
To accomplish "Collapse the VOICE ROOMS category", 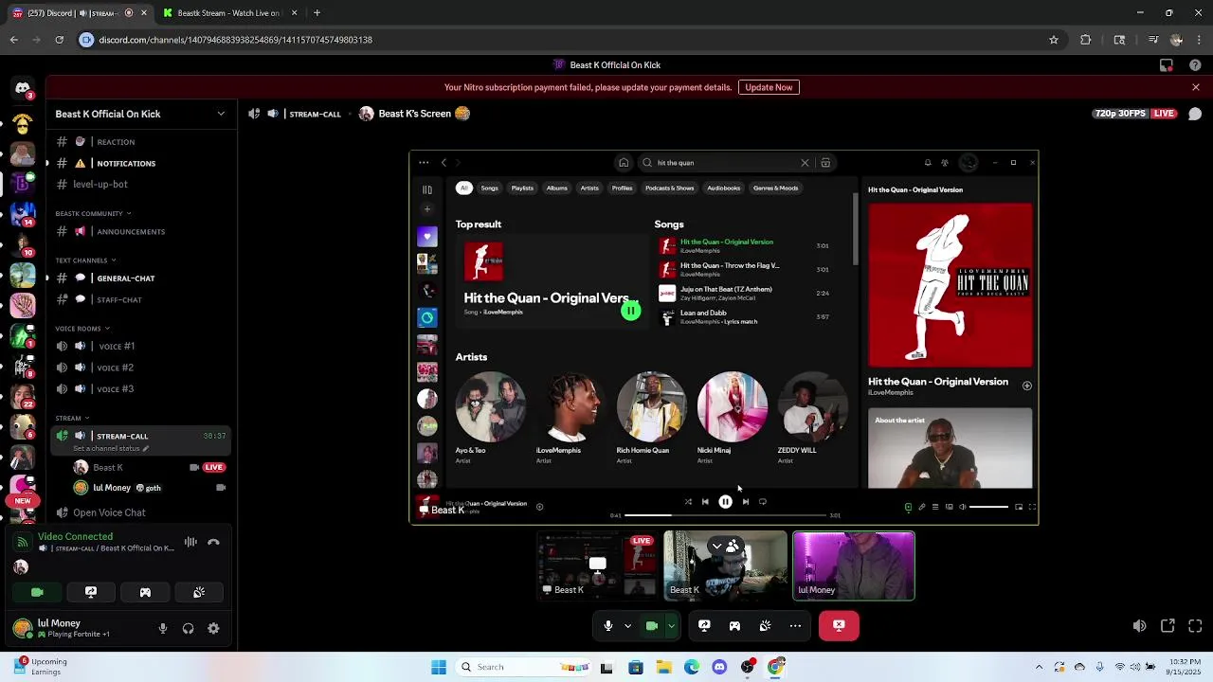I will pyautogui.click(x=81, y=329).
